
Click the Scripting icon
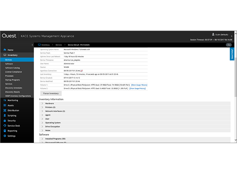tap(5, 115)
